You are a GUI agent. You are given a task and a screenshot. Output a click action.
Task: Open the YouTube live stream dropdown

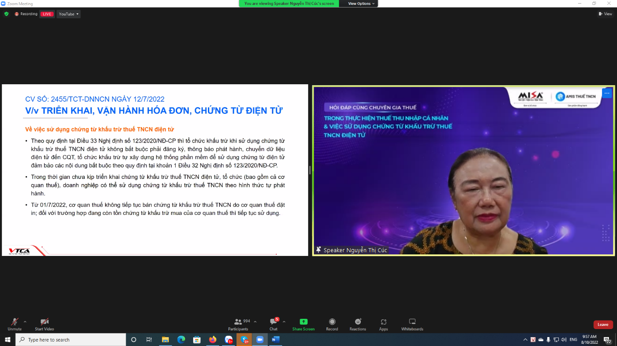(68, 14)
